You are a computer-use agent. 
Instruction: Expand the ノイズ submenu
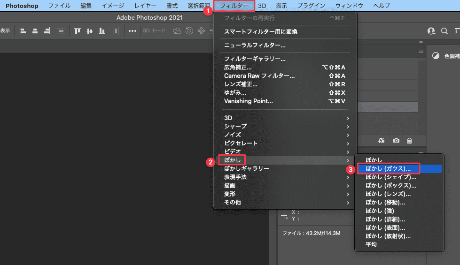285,135
